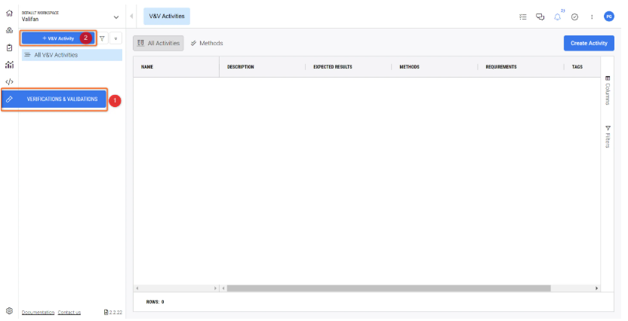This screenshot has width=628, height=321.
Task: Open the analytics chart sidebar icon
Action: (x=9, y=65)
